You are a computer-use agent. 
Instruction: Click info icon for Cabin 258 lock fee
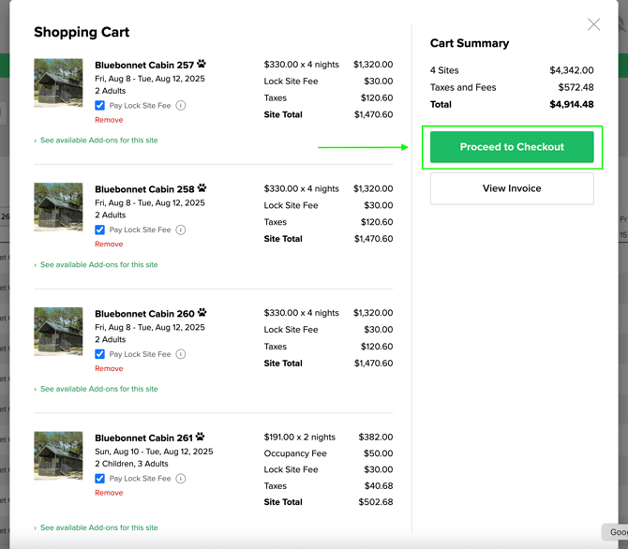point(181,230)
